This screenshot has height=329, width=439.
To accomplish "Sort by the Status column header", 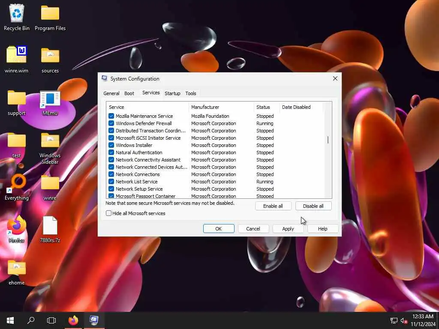I will [x=267, y=107].
